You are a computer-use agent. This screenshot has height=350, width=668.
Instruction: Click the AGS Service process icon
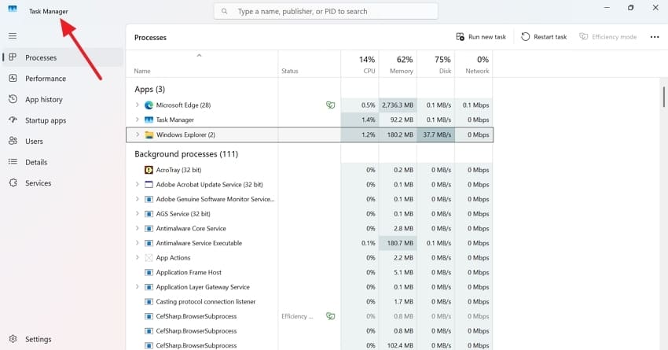[149, 214]
